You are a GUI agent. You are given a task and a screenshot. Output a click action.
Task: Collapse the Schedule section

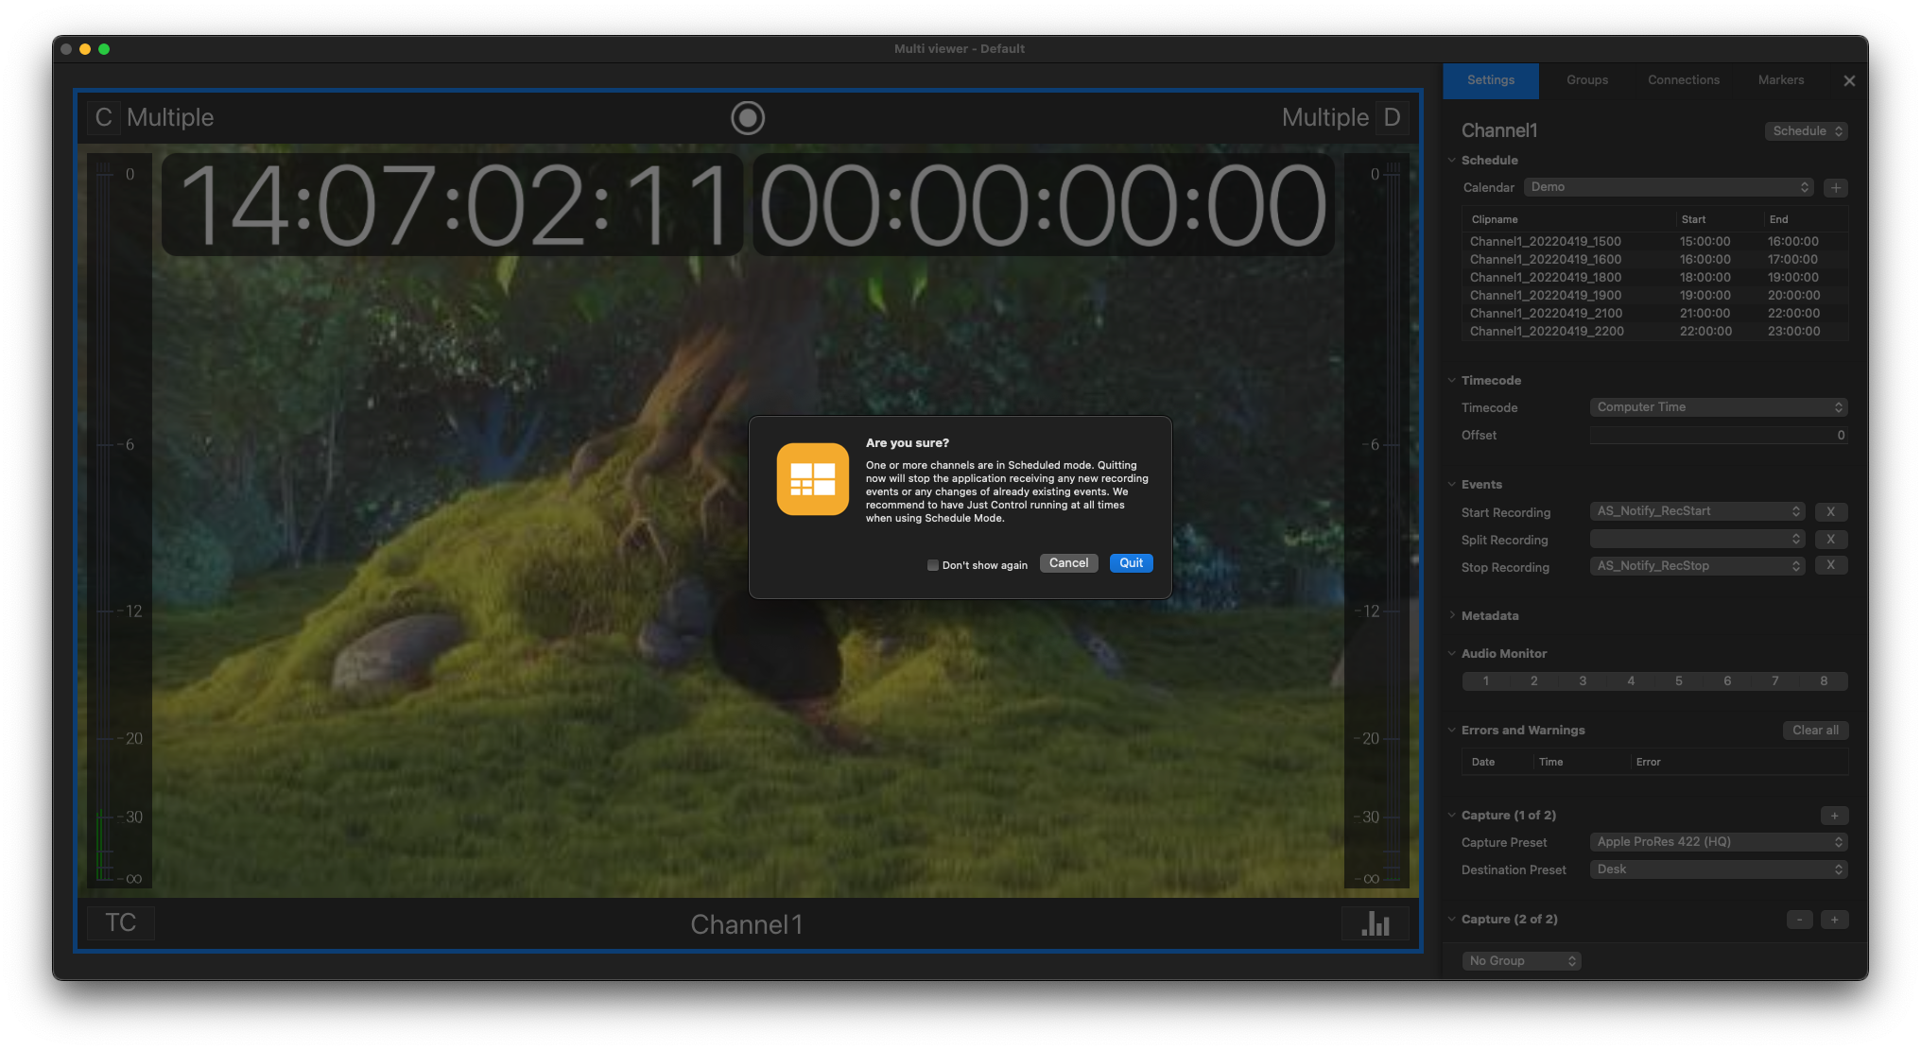point(1452,160)
